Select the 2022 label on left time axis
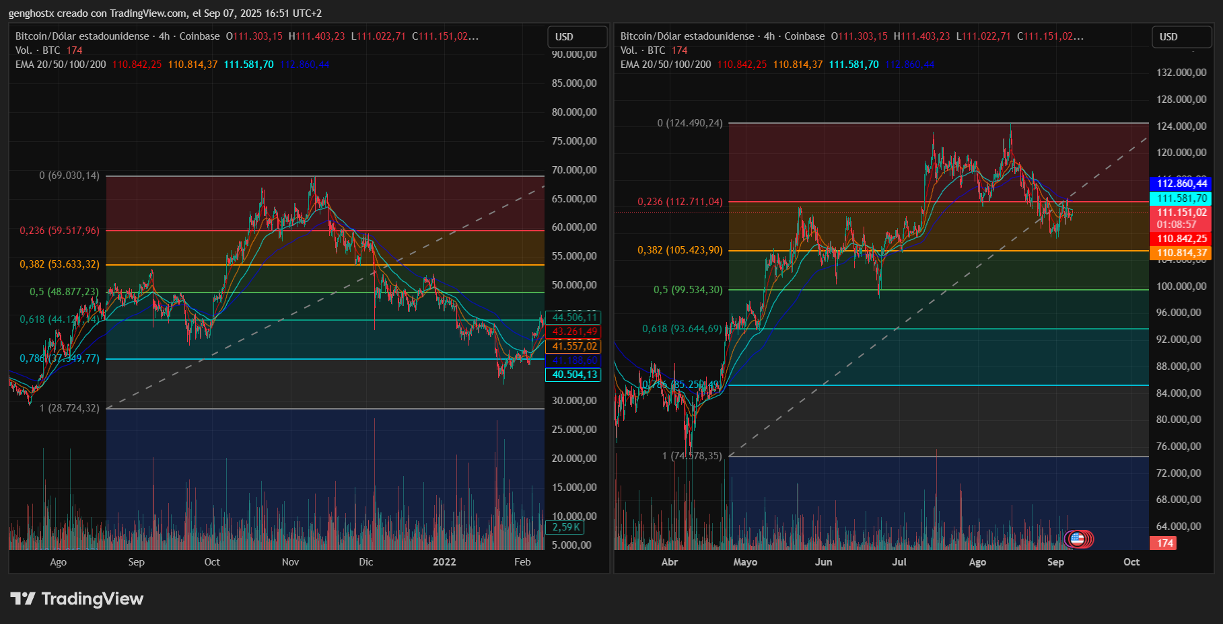Screen dimensions: 1223x624 tap(444, 561)
